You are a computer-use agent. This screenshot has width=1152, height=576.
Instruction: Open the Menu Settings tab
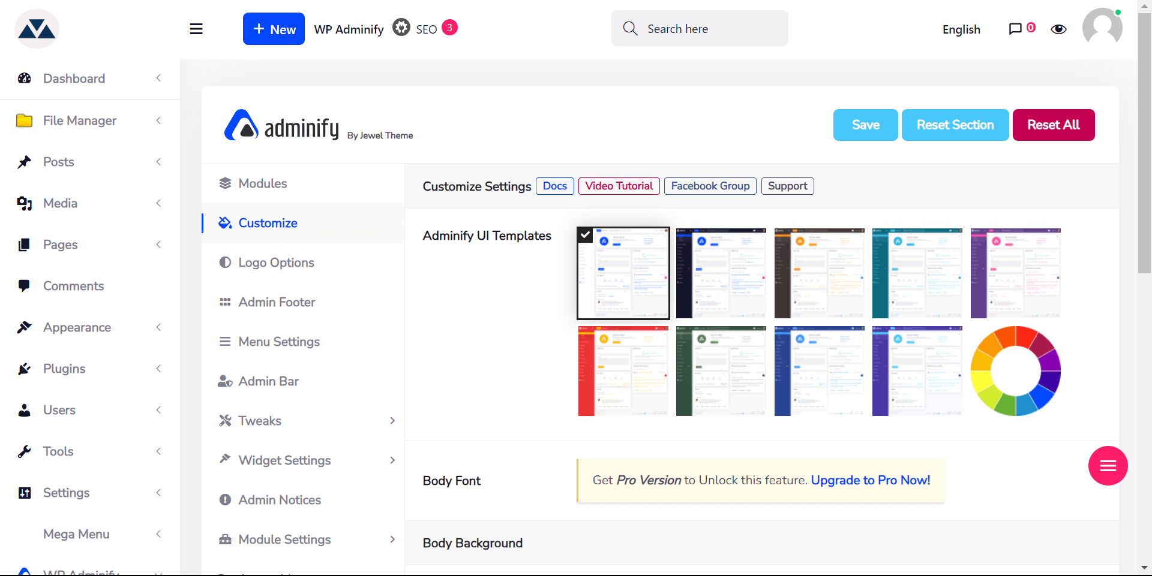pyautogui.click(x=303, y=342)
